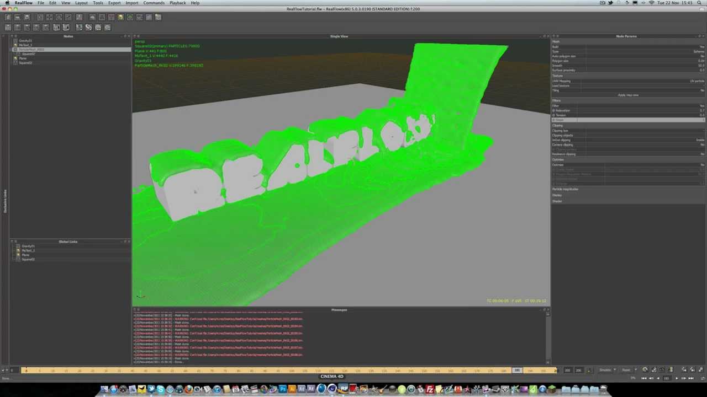Expand the Display section
The image size is (707, 397).
[629, 195]
